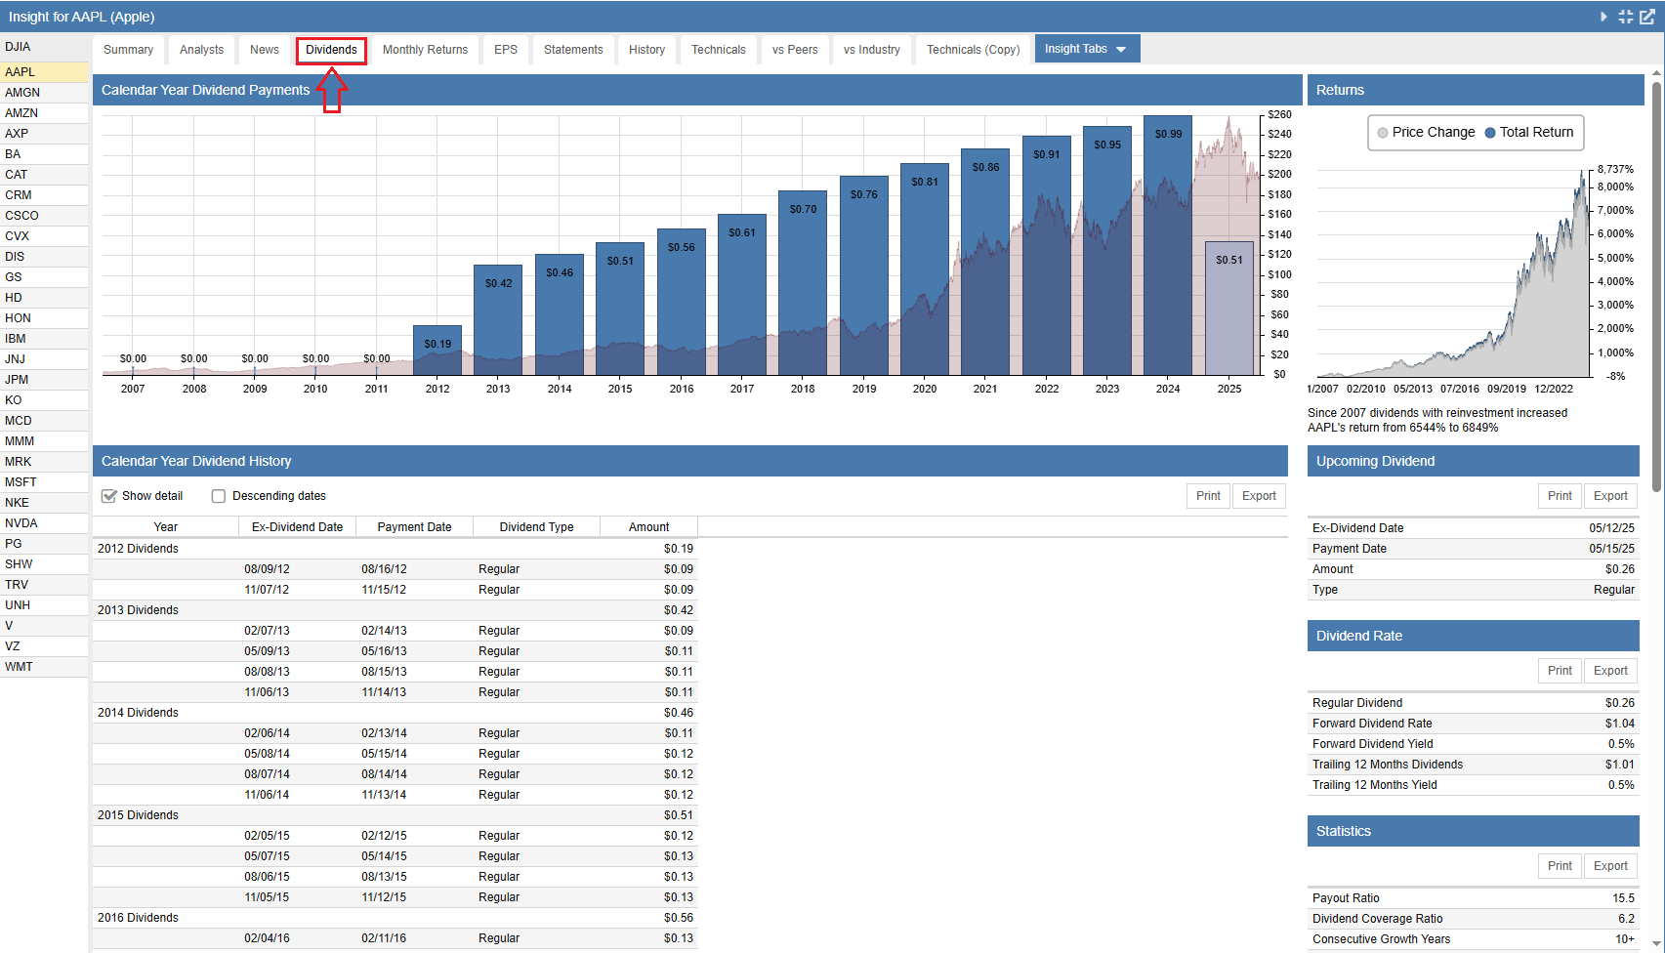Export the Calendar Year Dividend History table
The width and height of the screenshot is (1665, 953).
point(1259,496)
